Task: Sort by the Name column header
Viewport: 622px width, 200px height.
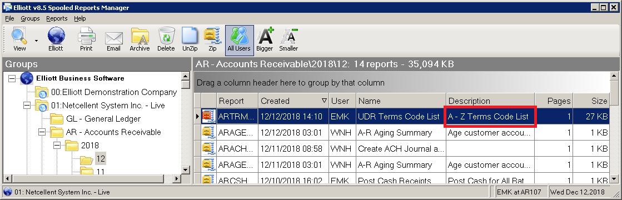Action: tap(401, 101)
